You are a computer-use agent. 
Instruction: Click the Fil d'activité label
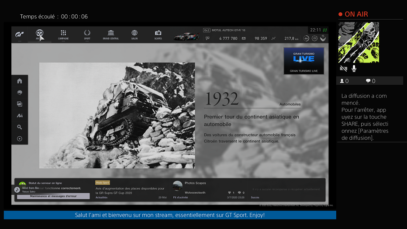pos(180,198)
